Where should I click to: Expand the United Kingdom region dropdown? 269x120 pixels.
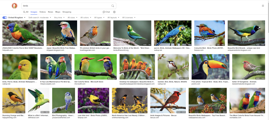point(17,18)
